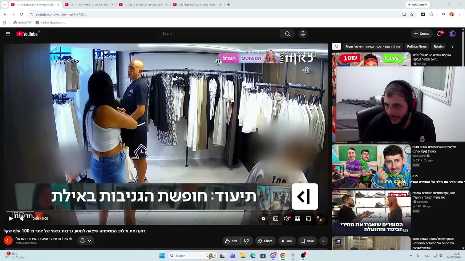
Task: Toggle autoplay switch in the player
Action: [263, 219]
